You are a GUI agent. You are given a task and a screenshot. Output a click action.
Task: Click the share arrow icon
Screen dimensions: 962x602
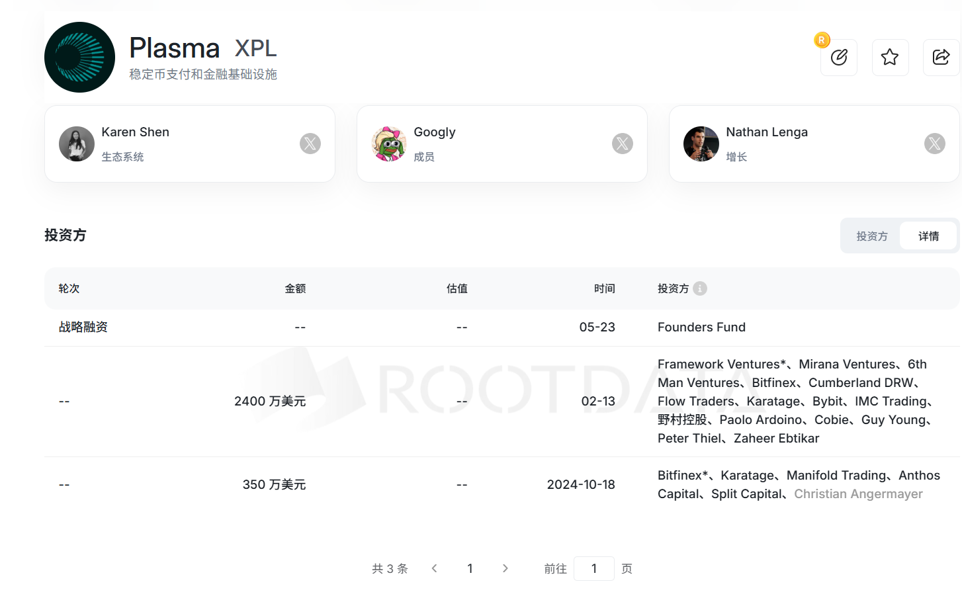[941, 58]
